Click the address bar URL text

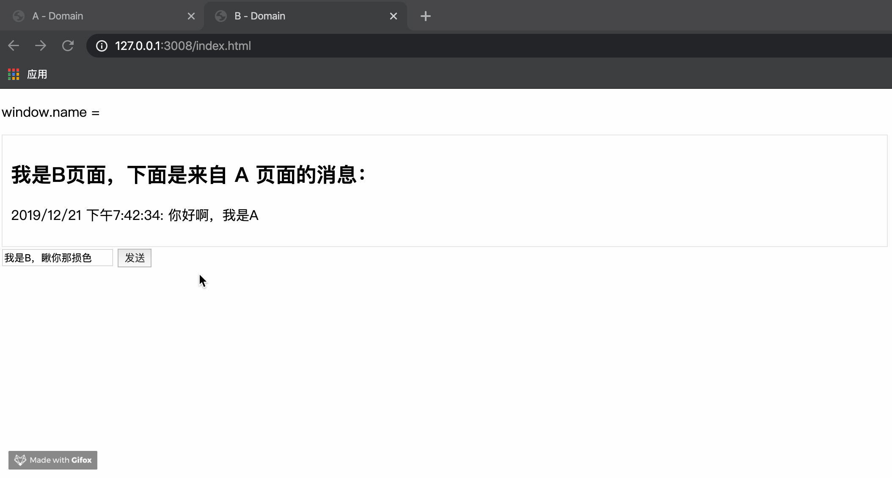183,46
